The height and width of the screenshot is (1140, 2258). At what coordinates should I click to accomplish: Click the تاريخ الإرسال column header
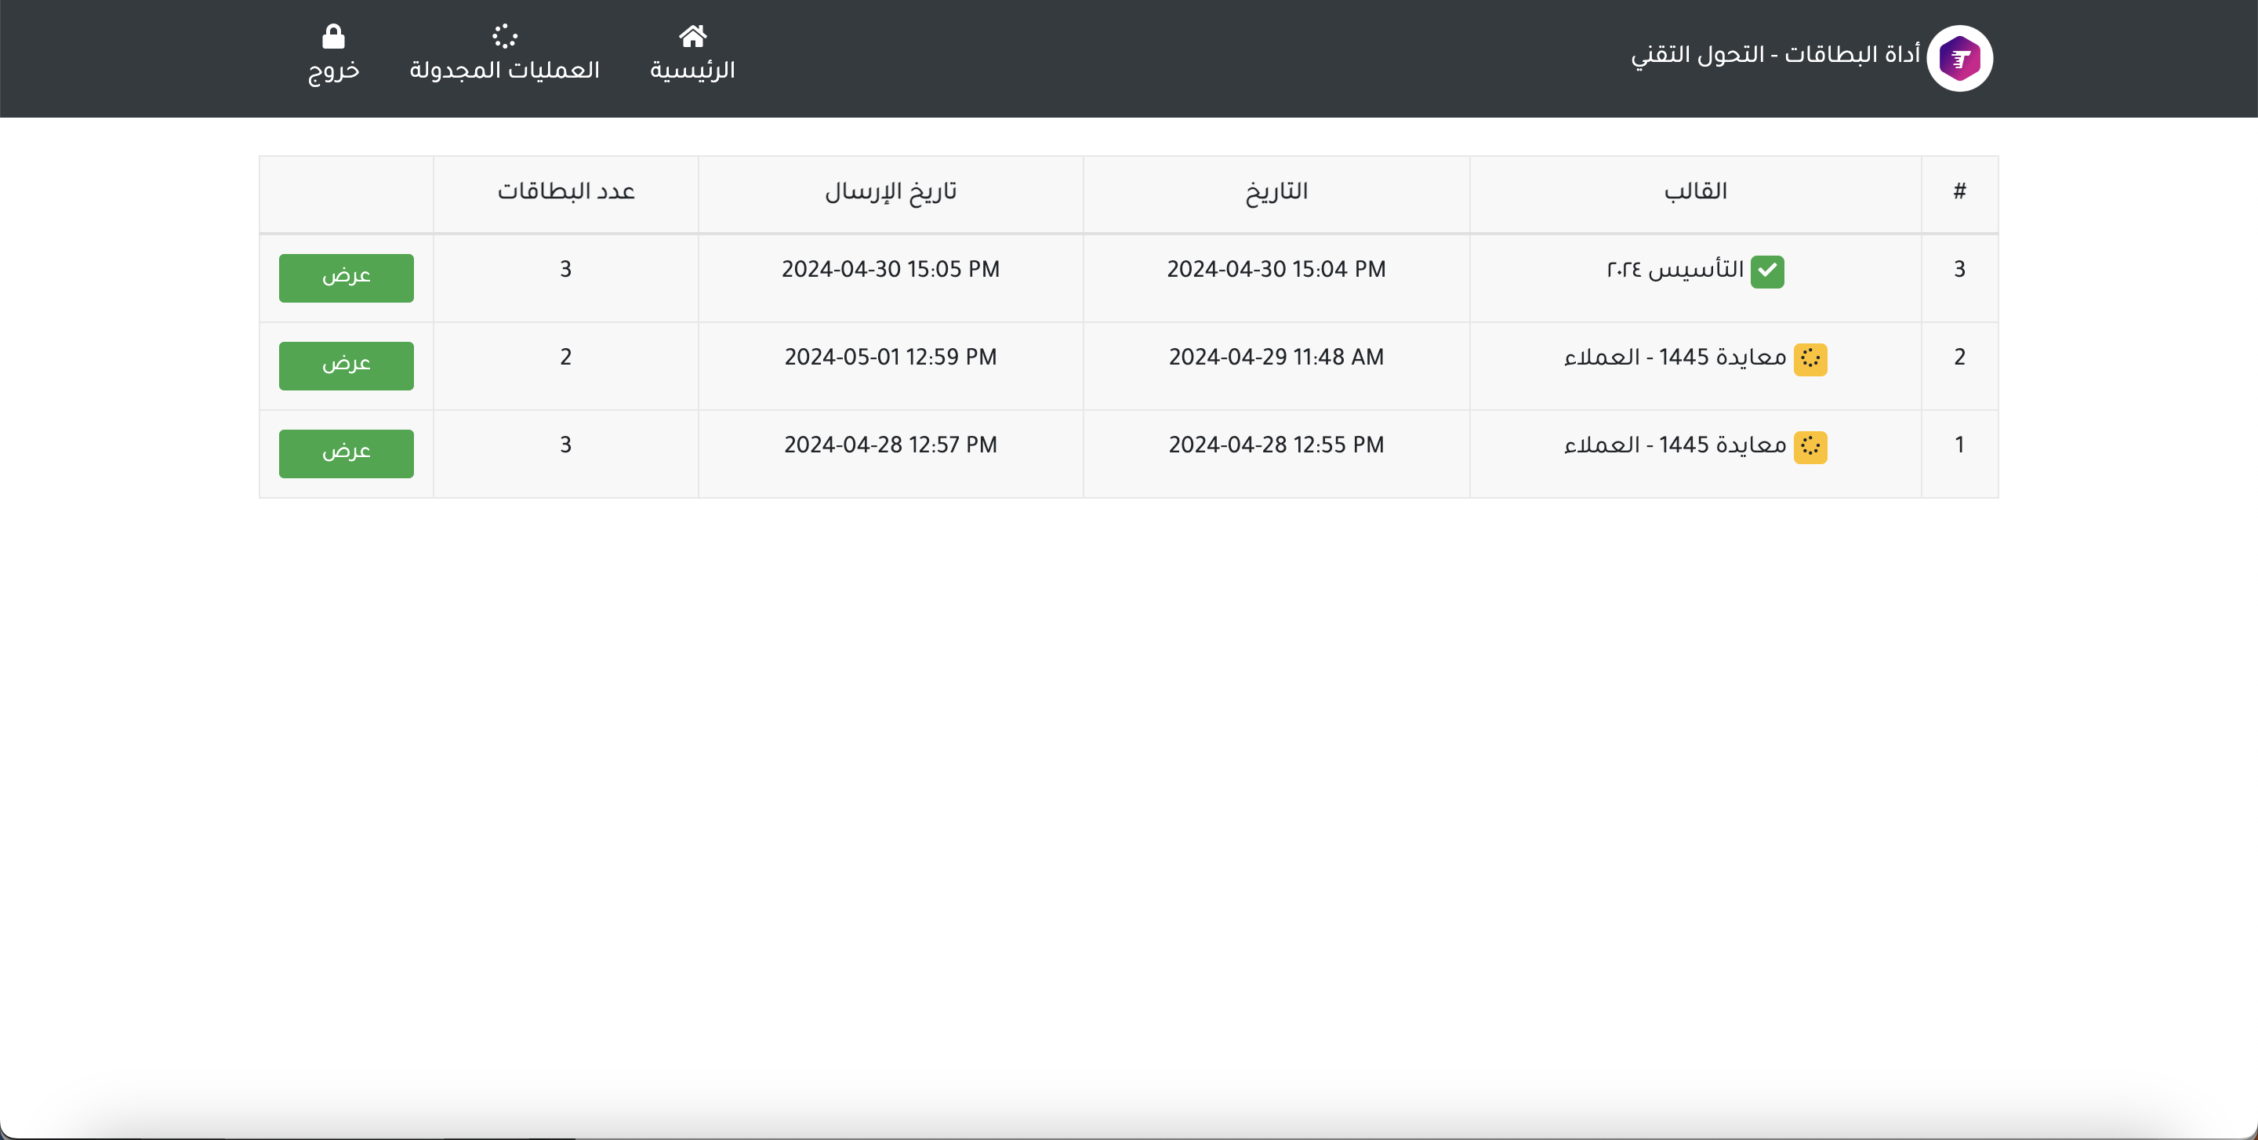890,191
